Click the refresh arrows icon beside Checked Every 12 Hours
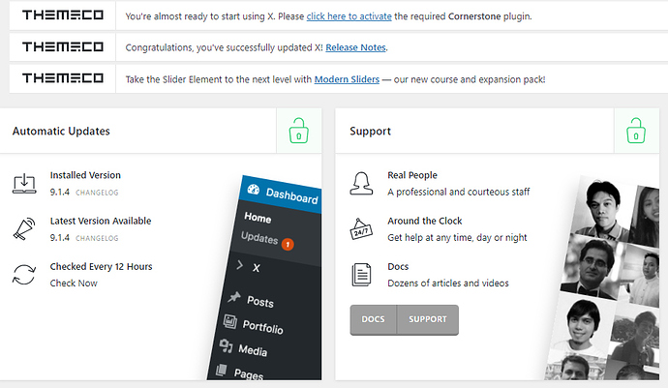Screen dimensions: 668x388 click(24, 274)
